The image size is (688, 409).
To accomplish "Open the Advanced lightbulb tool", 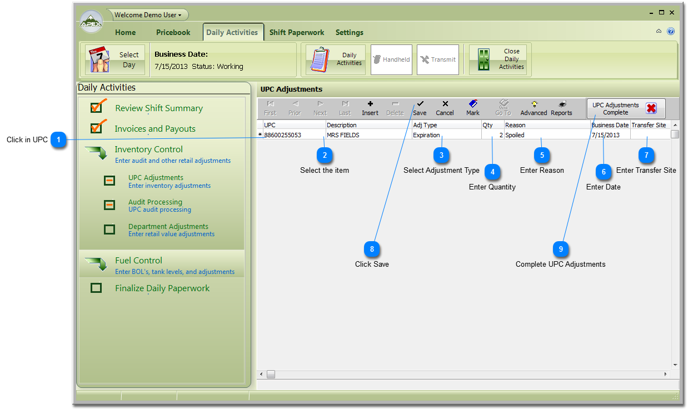I will (534, 104).
